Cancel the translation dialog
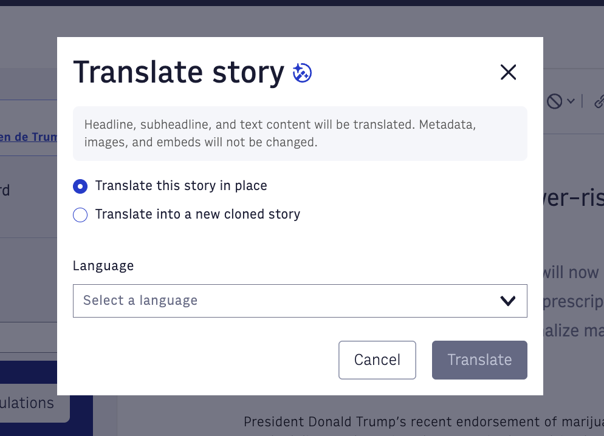 coord(377,360)
